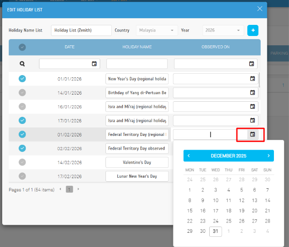The height and width of the screenshot is (247, 289).
Task: Go to previous month in calendar
Action: pyautogui.click(x=189, y=156)
